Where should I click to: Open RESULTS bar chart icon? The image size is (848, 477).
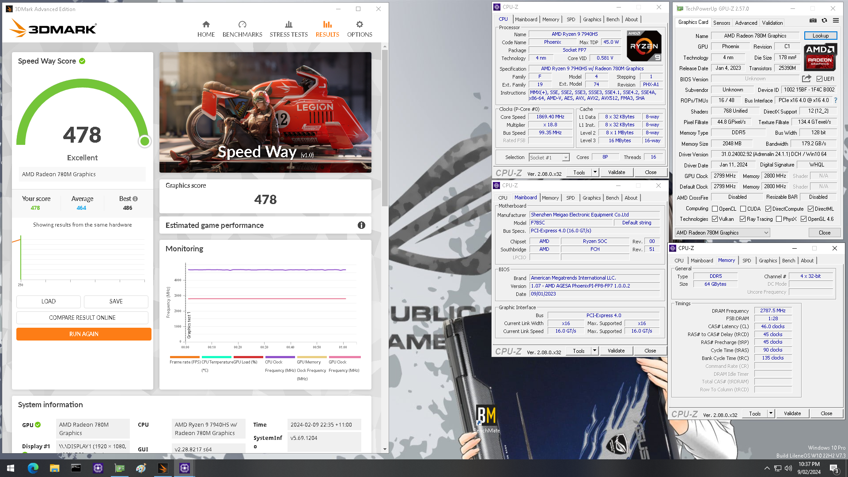[x=327, y=24]
